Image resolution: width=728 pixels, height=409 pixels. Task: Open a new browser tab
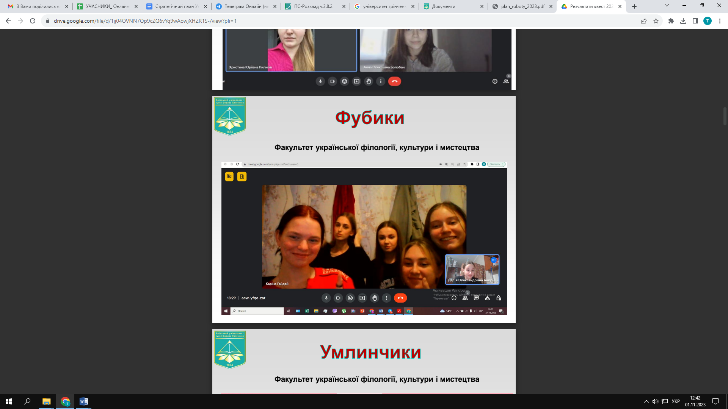coord(634,6)
